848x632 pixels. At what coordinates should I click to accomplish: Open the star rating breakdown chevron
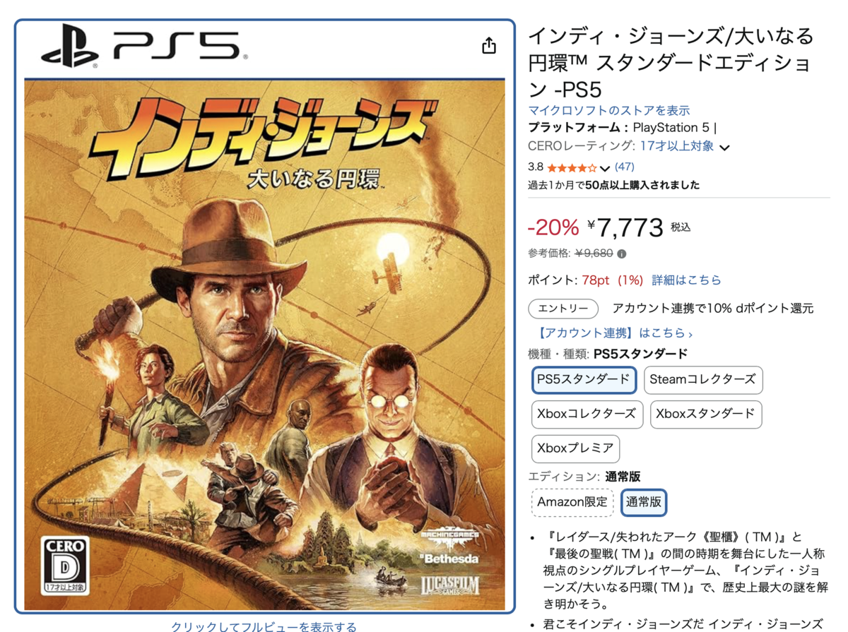[x=604, y=169]
